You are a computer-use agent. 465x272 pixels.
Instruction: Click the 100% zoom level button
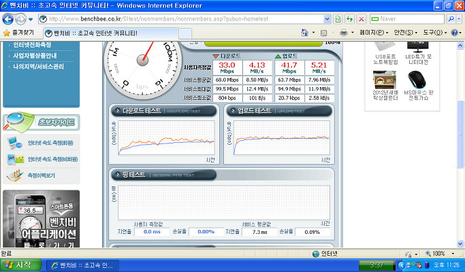coord(435,254)
